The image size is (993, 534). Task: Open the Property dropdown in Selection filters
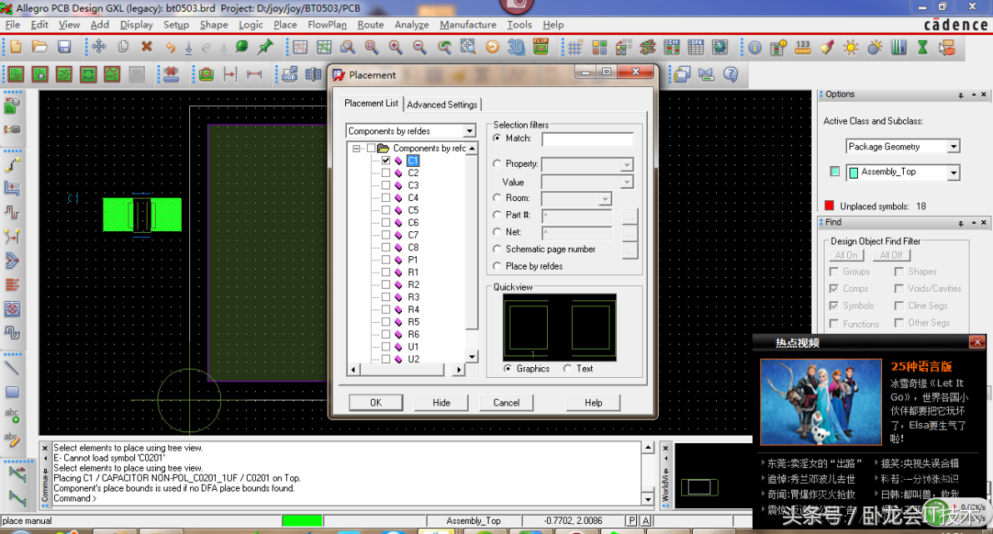626,164
